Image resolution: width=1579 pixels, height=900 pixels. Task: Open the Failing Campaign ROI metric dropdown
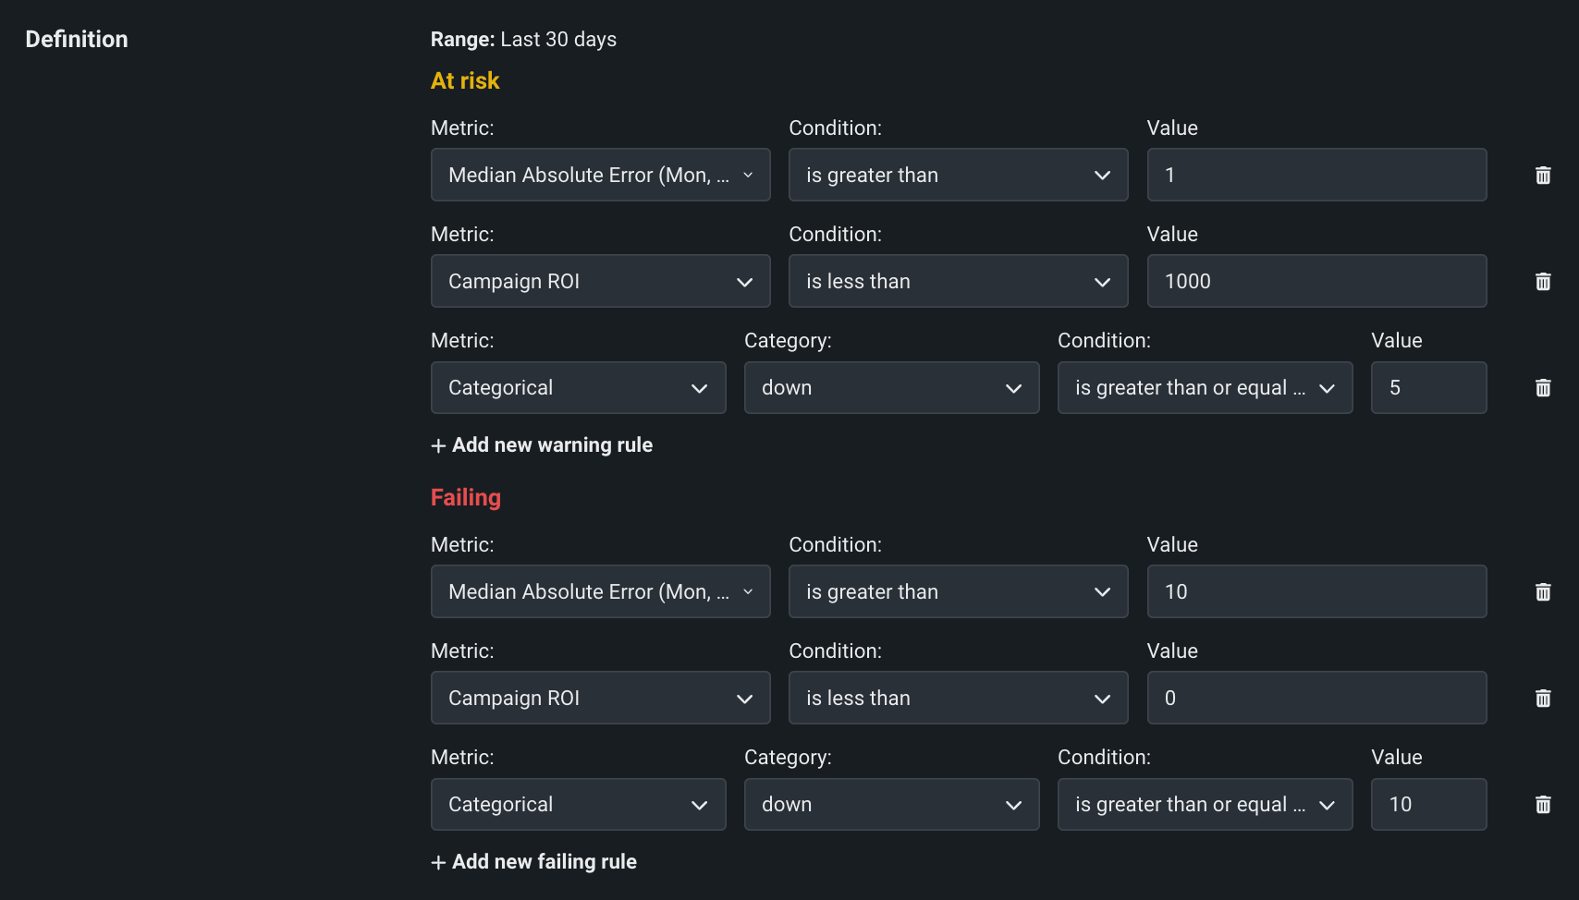click(600, 699)
